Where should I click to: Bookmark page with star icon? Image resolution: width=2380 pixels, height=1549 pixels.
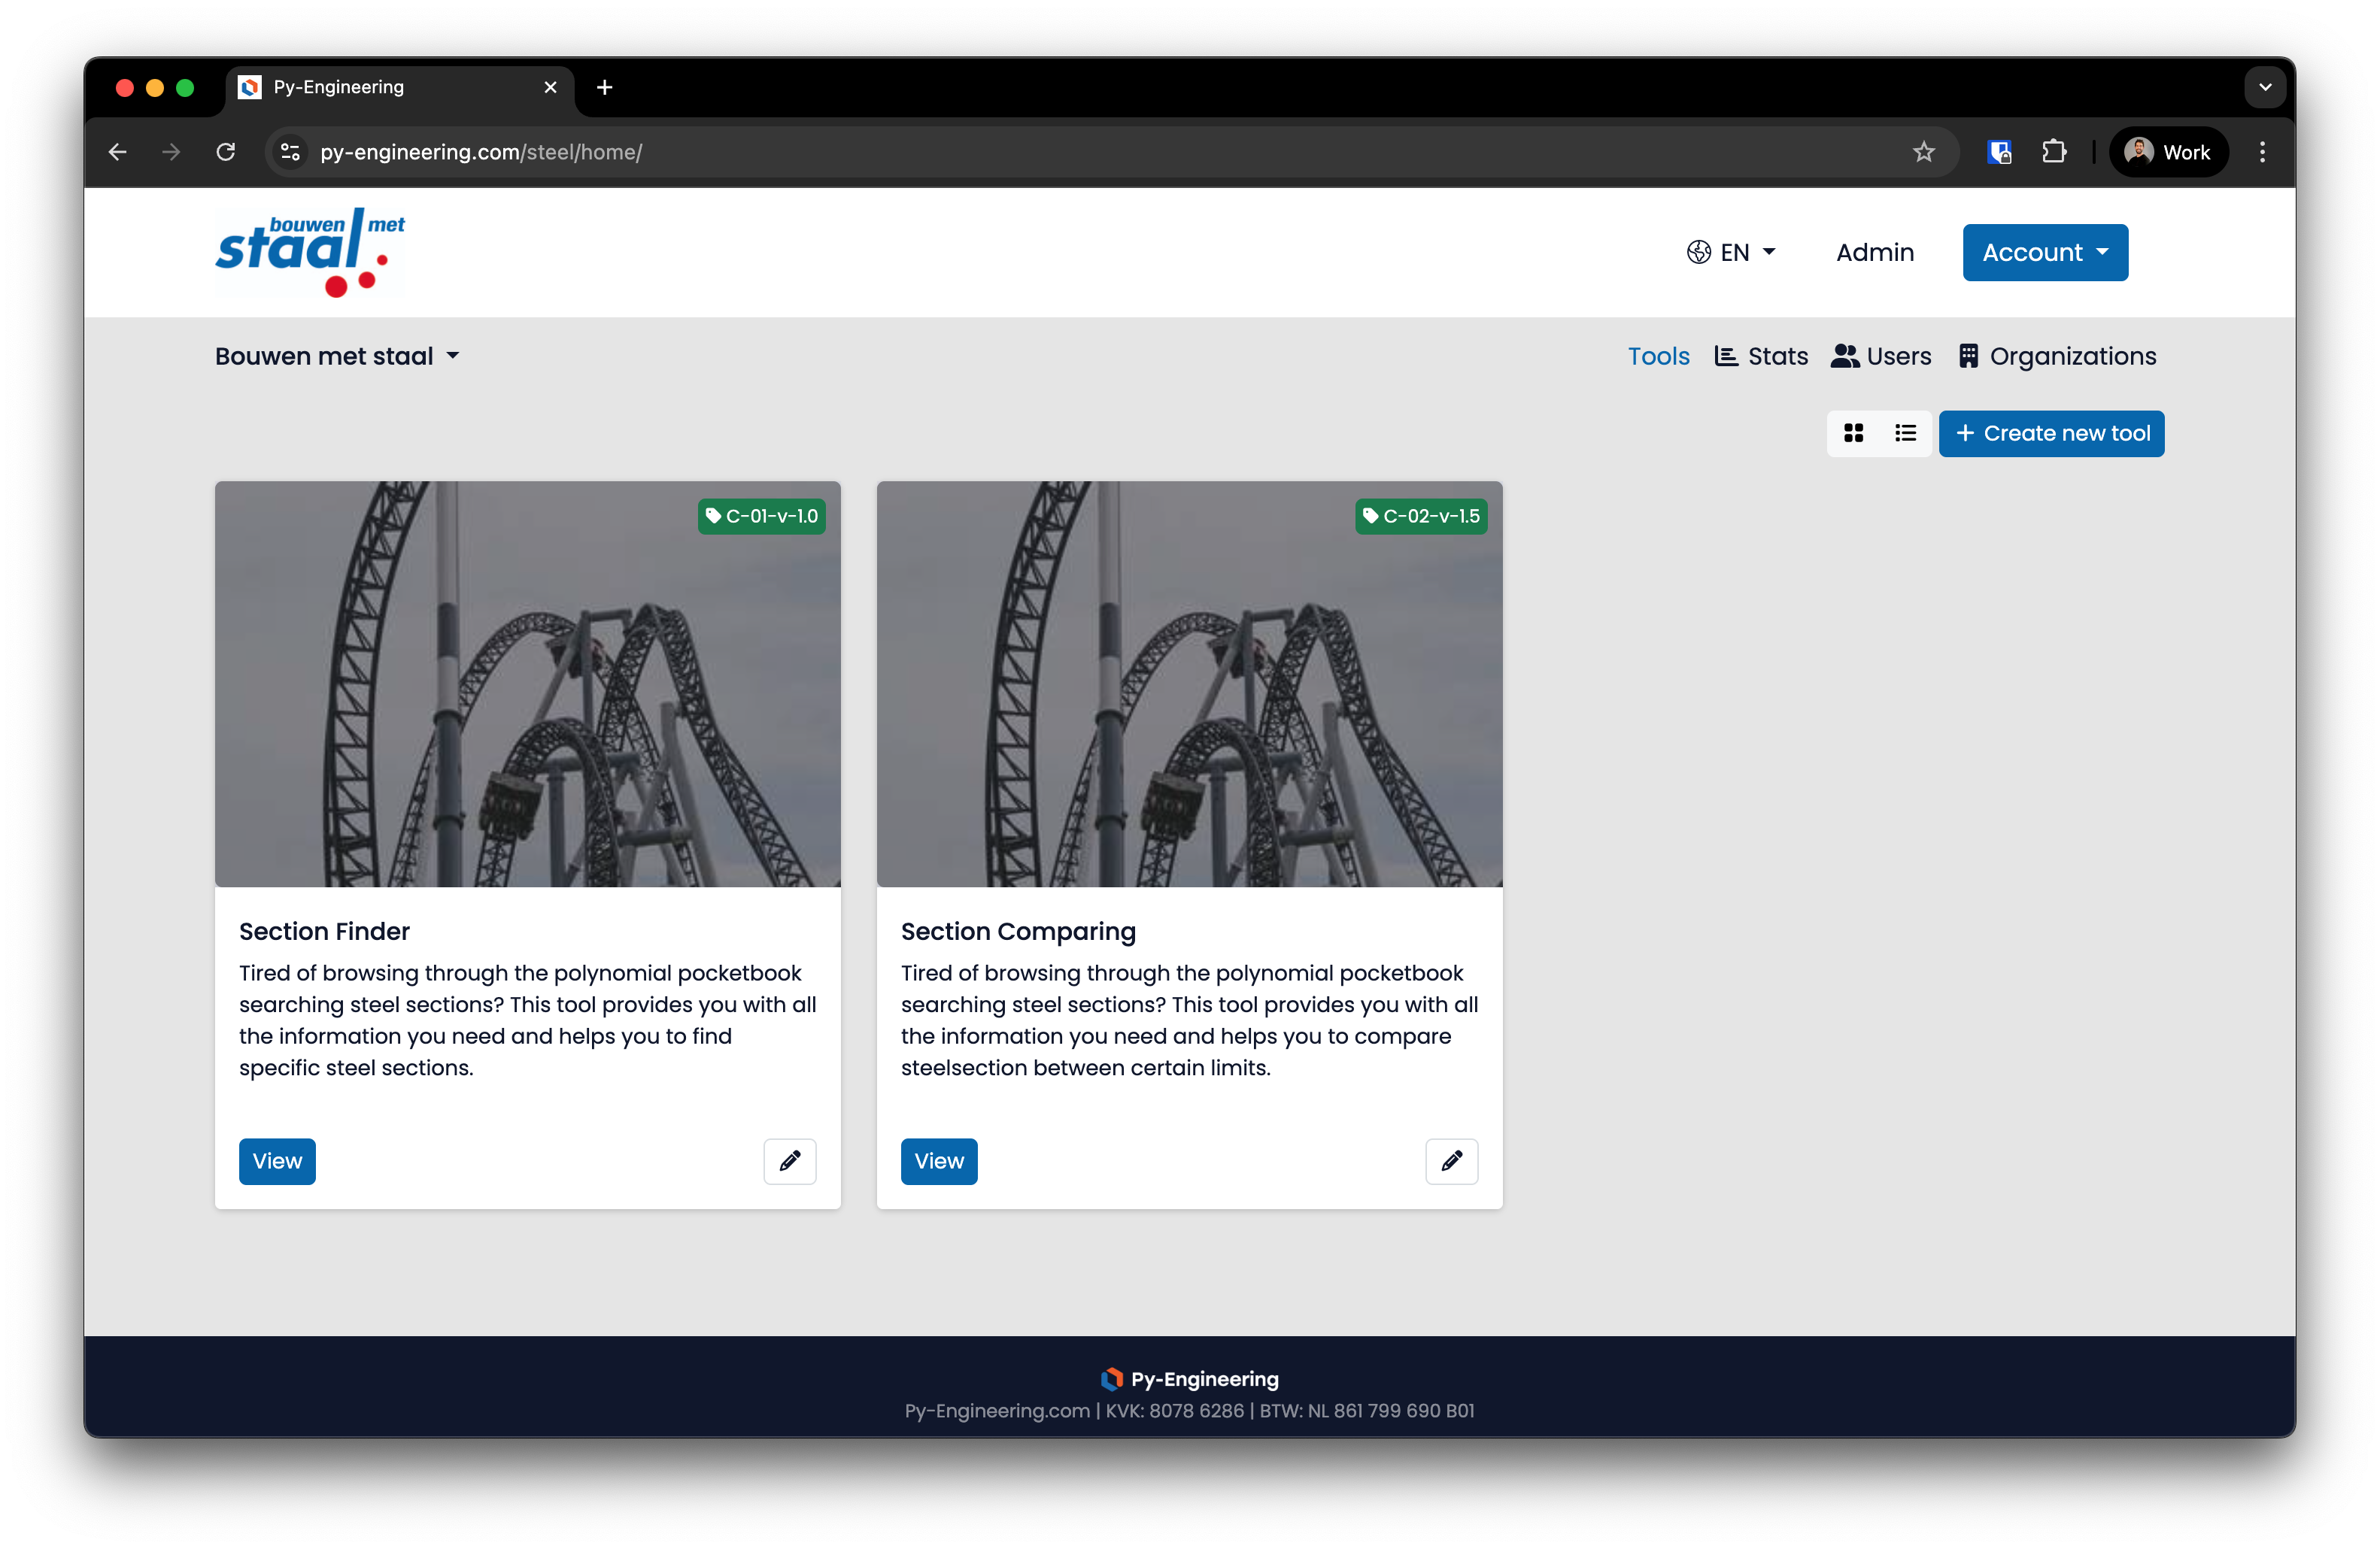[x=1923, y=152]
